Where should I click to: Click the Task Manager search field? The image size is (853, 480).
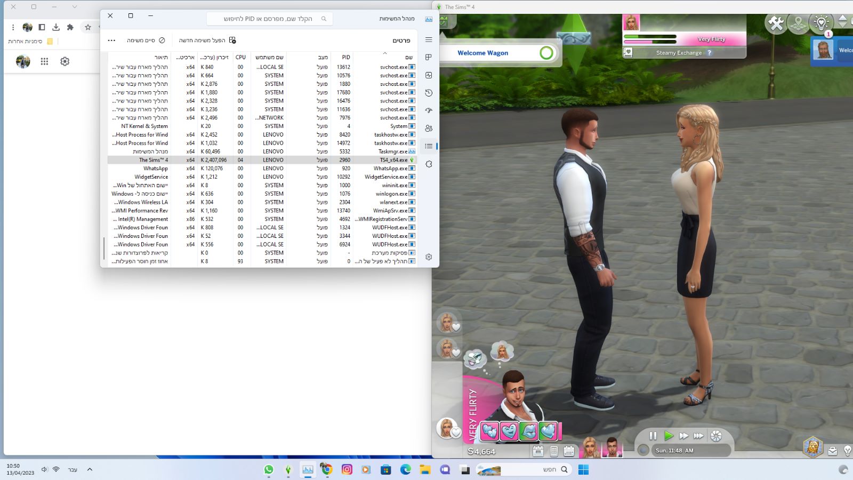pos(270,19)
